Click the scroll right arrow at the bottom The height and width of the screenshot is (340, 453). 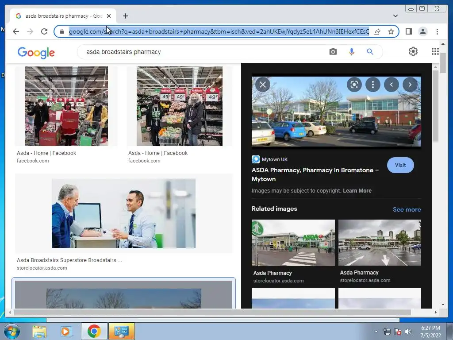[x=436, y=312]
